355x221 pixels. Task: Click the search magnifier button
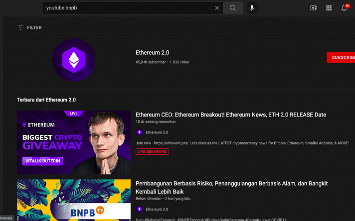[232, 8]
